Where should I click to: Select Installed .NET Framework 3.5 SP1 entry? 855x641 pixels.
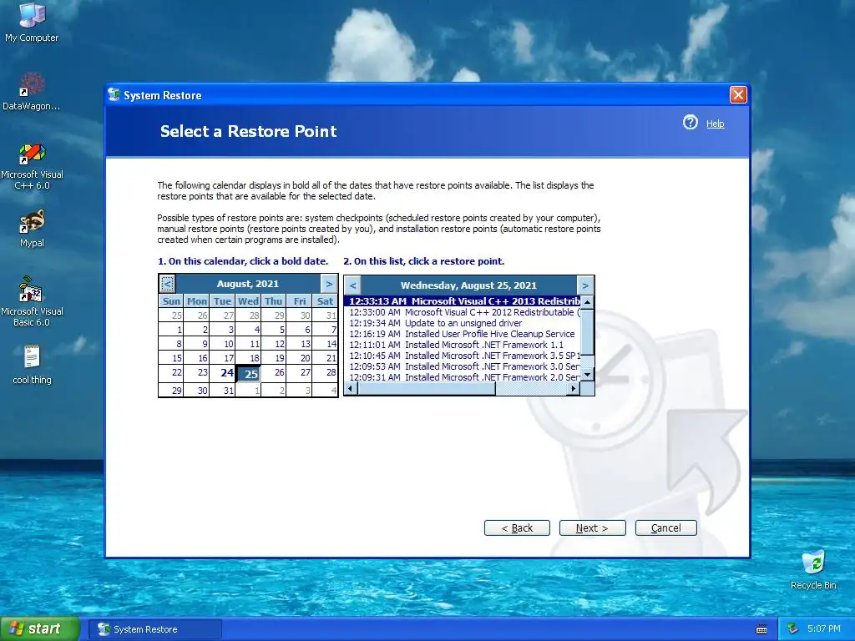point(463,356)
